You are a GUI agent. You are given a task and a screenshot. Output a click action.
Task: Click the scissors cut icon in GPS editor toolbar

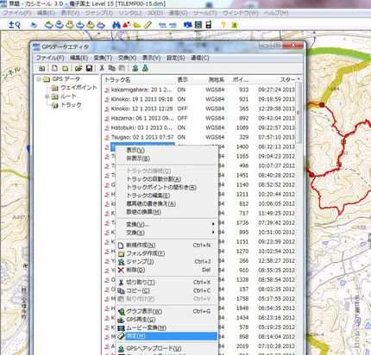click(102, 68)
